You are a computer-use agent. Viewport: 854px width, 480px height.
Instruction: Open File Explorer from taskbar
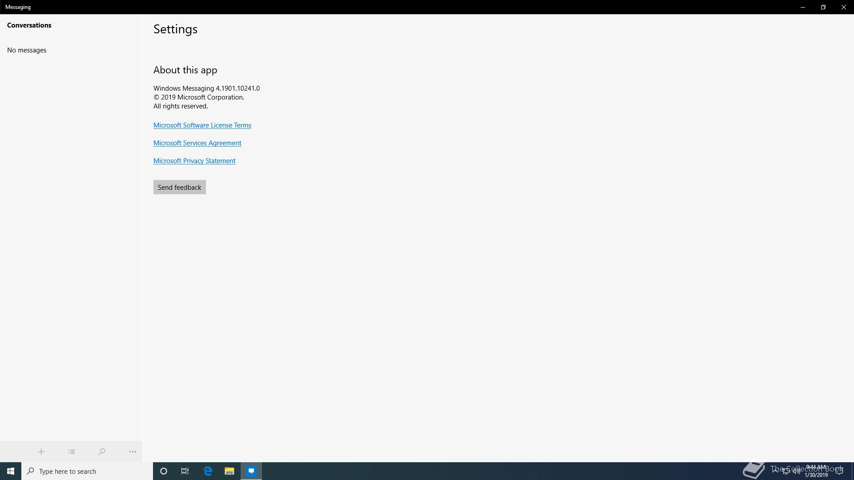point(230,471)
